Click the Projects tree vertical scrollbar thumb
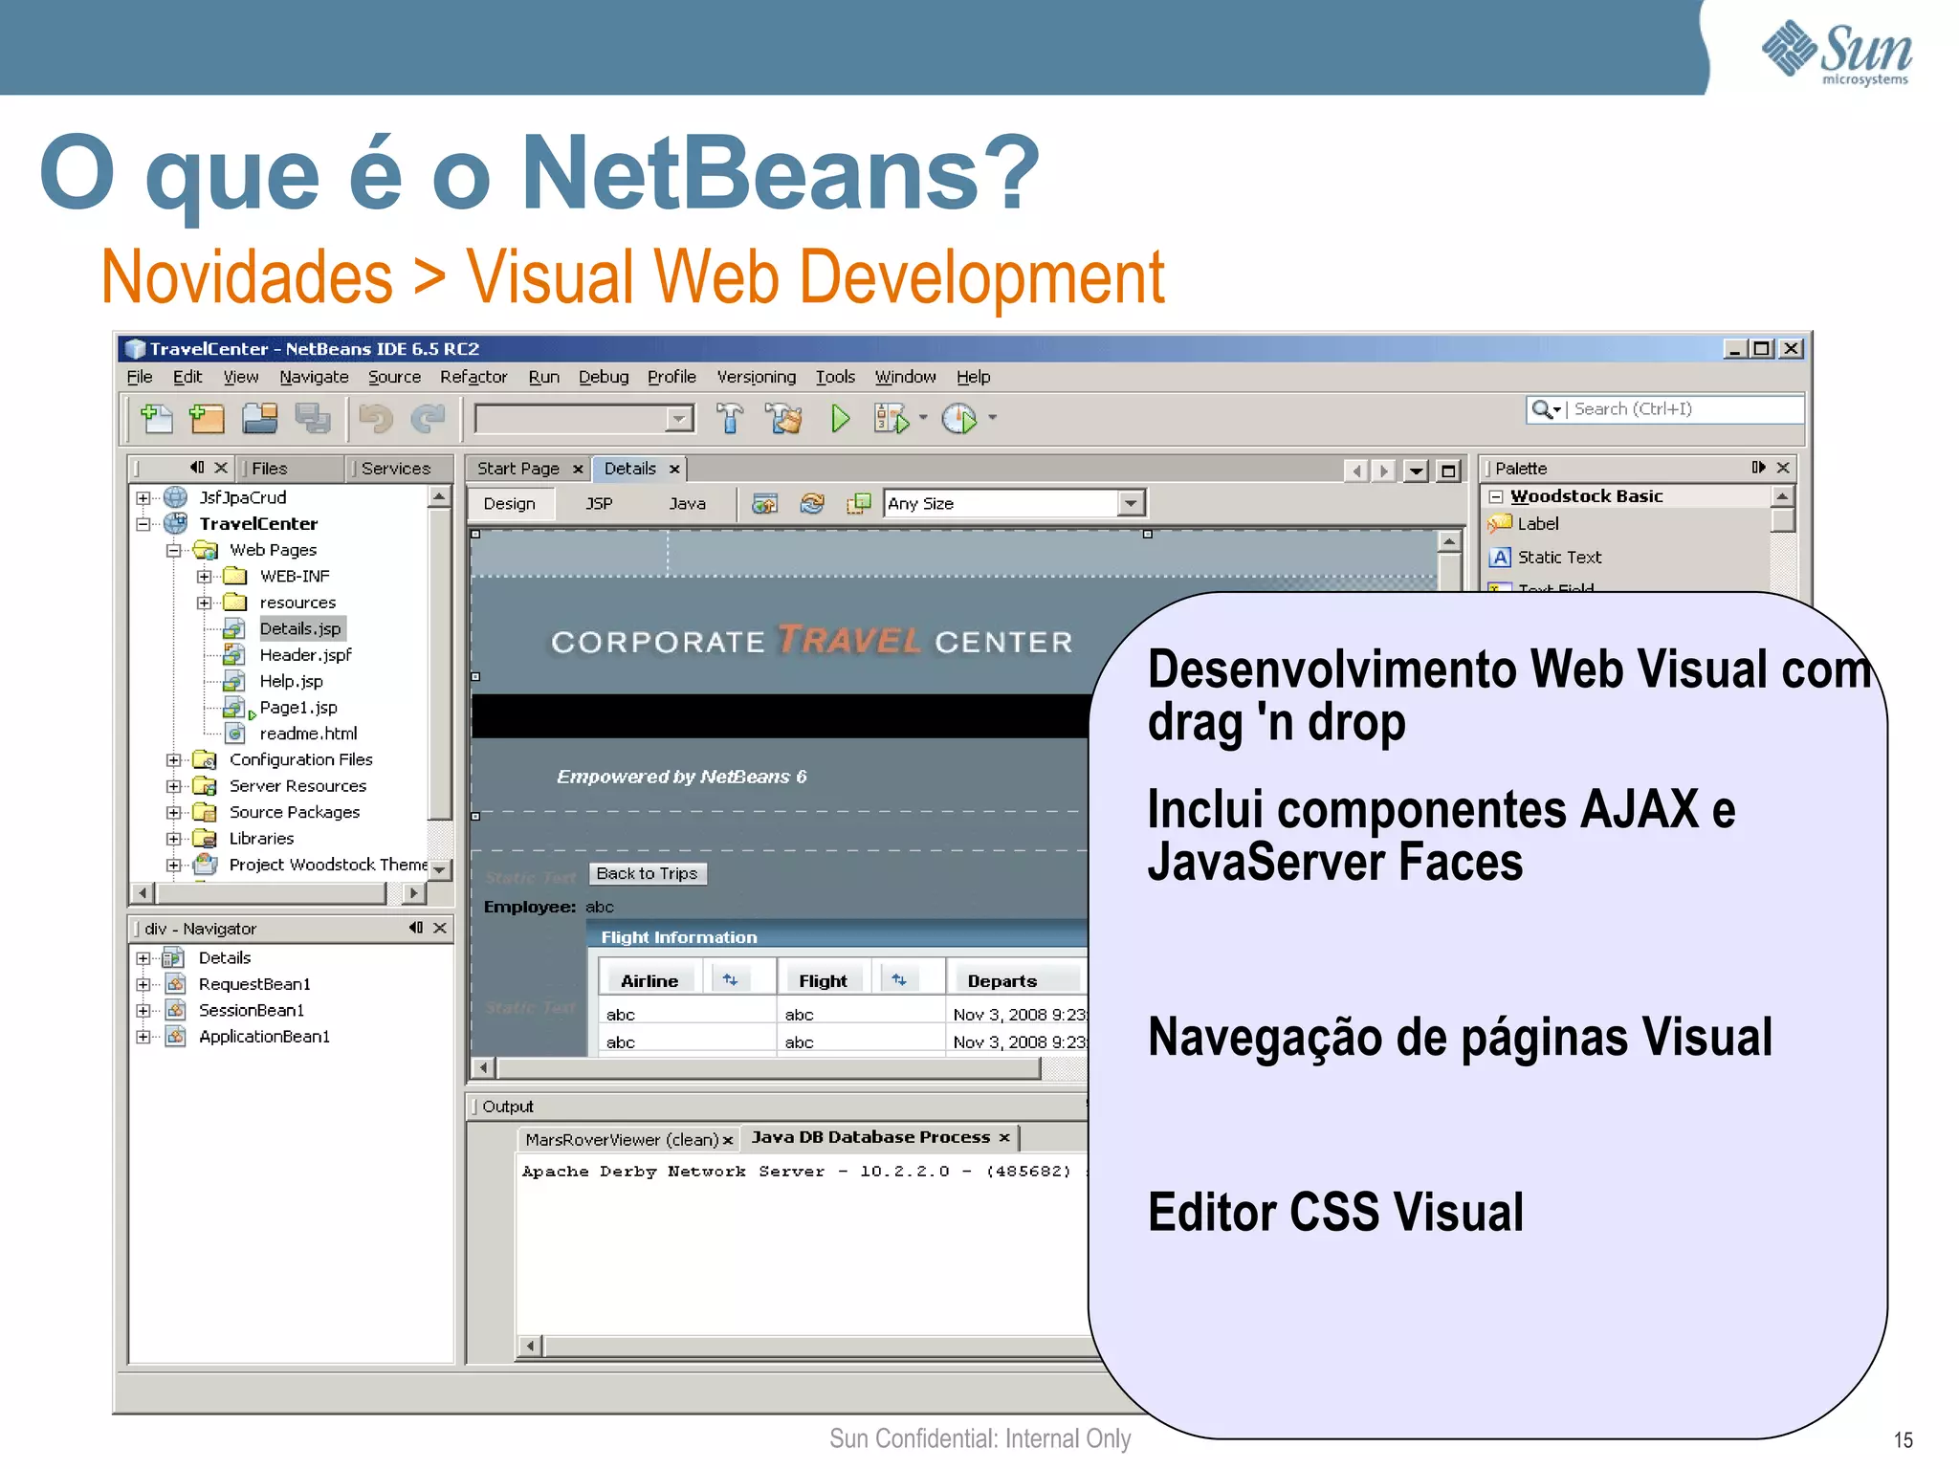The height and width of the screenshot is (1469, 1959). click(x=439, y=665)
